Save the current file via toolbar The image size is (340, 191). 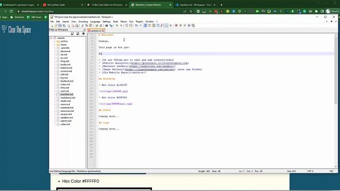(60, 25)
